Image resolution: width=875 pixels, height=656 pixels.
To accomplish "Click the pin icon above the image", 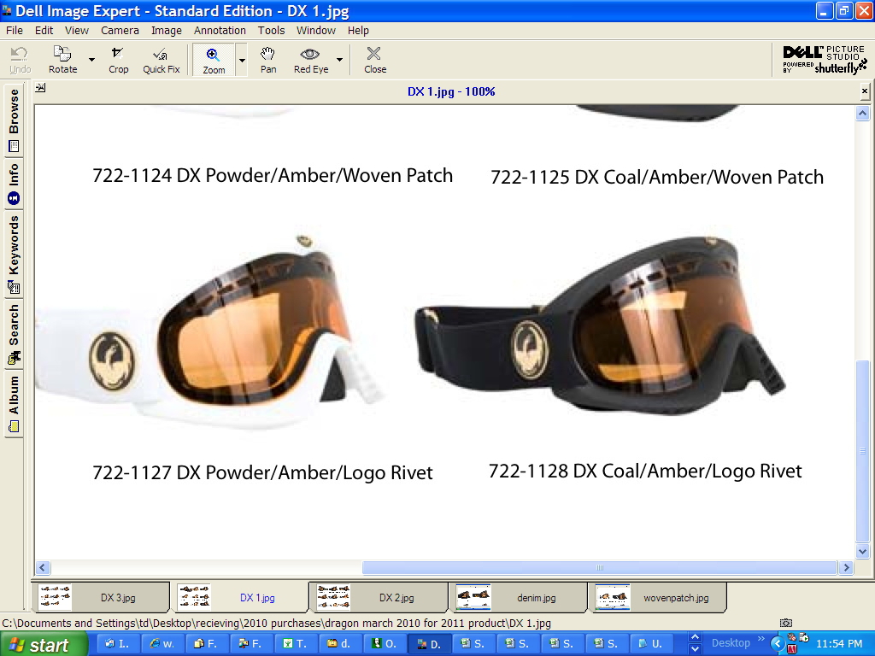I will point(41,88).
